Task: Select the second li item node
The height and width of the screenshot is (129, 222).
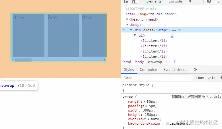Action: [154, 46]
